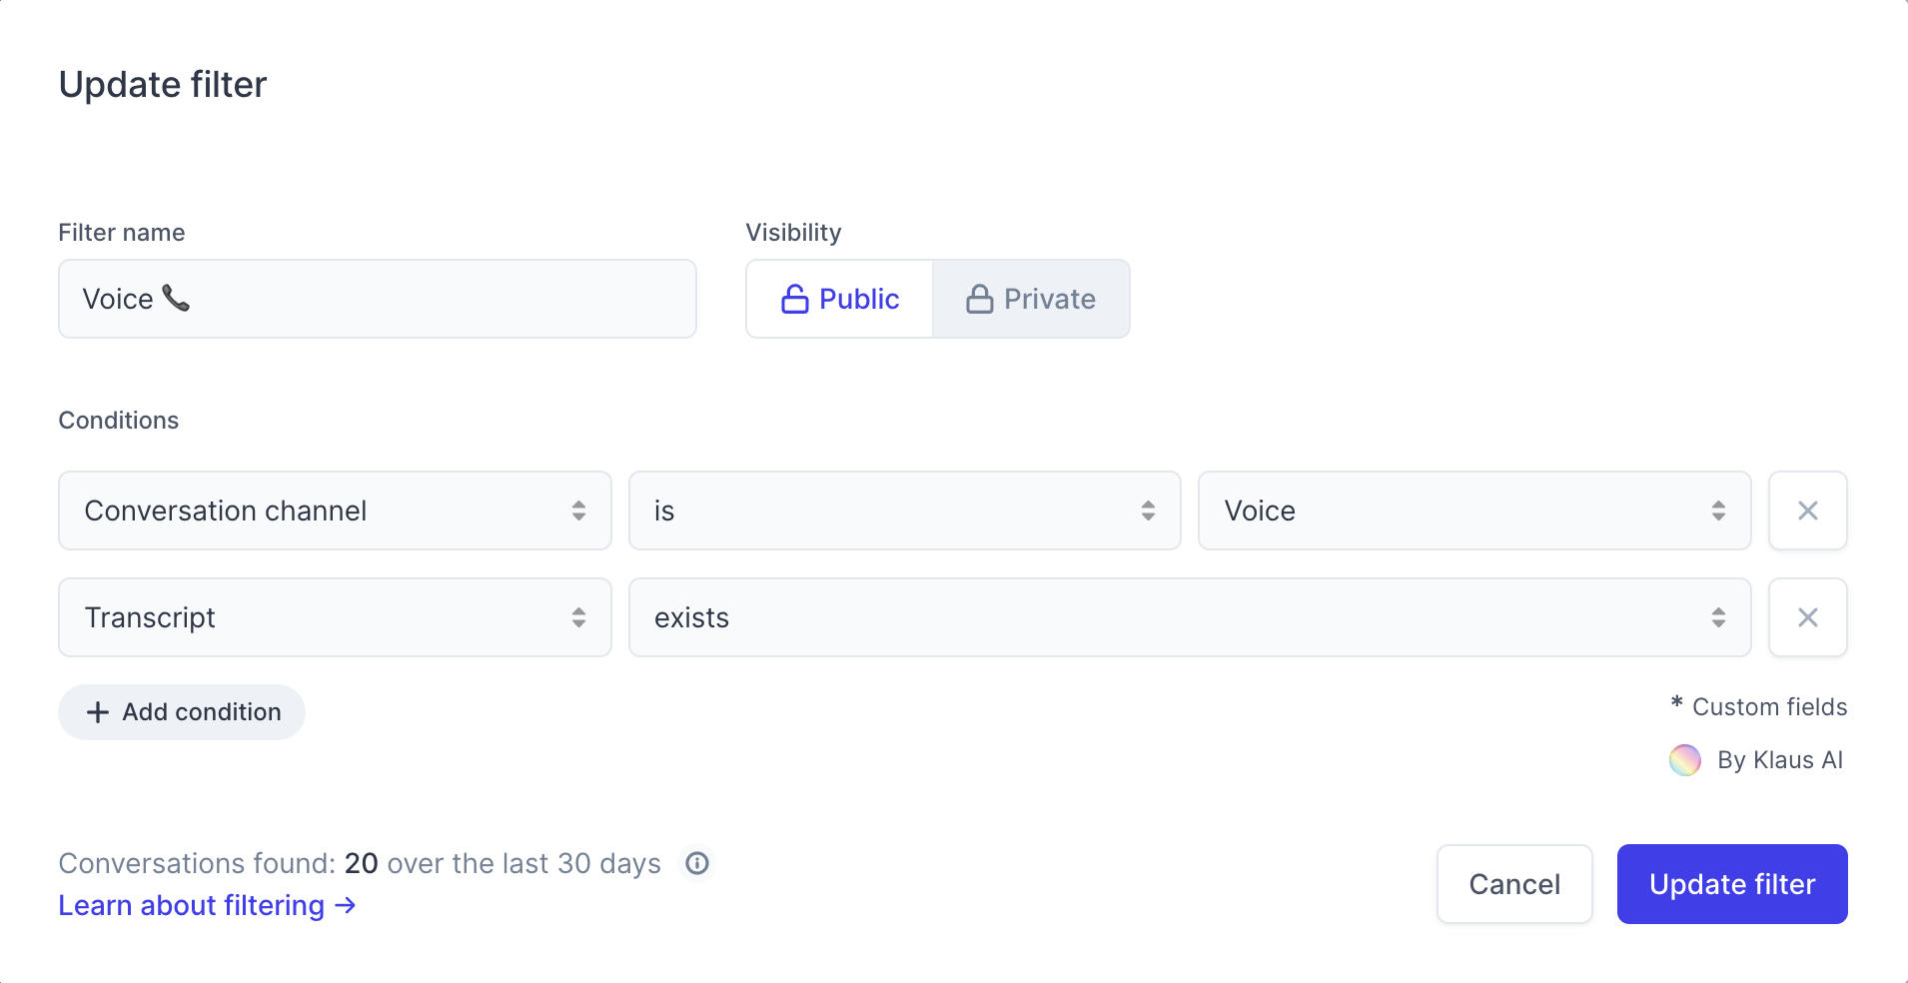The width and height of the screenshot is (1908, 983).
Task: Set visibility to Private
Action: click(1031, 299)
